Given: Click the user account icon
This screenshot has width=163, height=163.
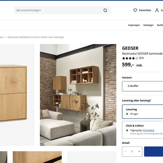Looking at the screenshot, I should click(x=157, y=10).
